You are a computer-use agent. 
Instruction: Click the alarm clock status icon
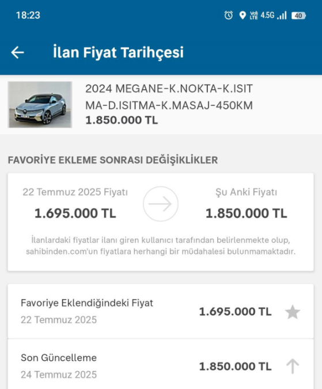pyautogui.click(x=229, y=16)
